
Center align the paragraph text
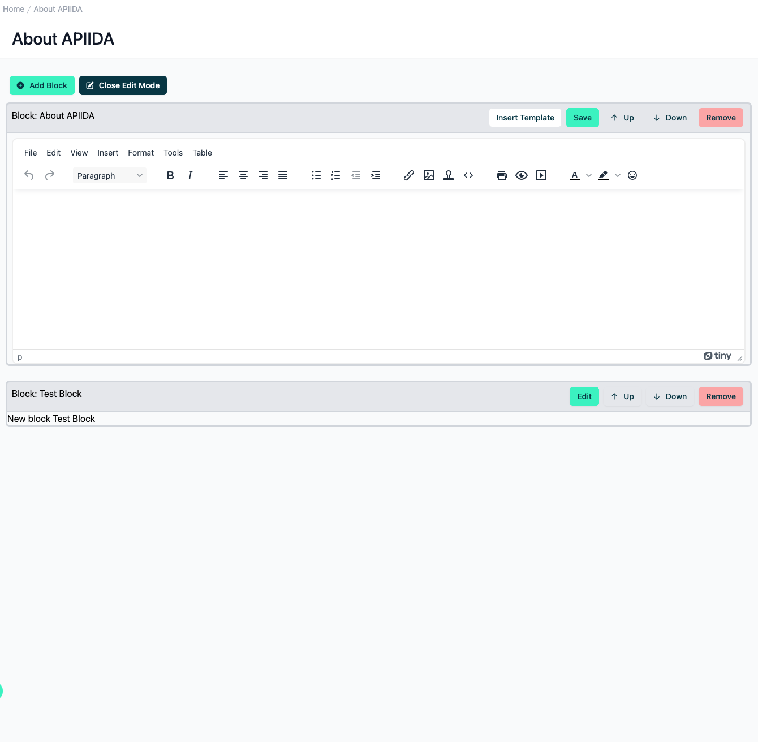tap(243, 175)
